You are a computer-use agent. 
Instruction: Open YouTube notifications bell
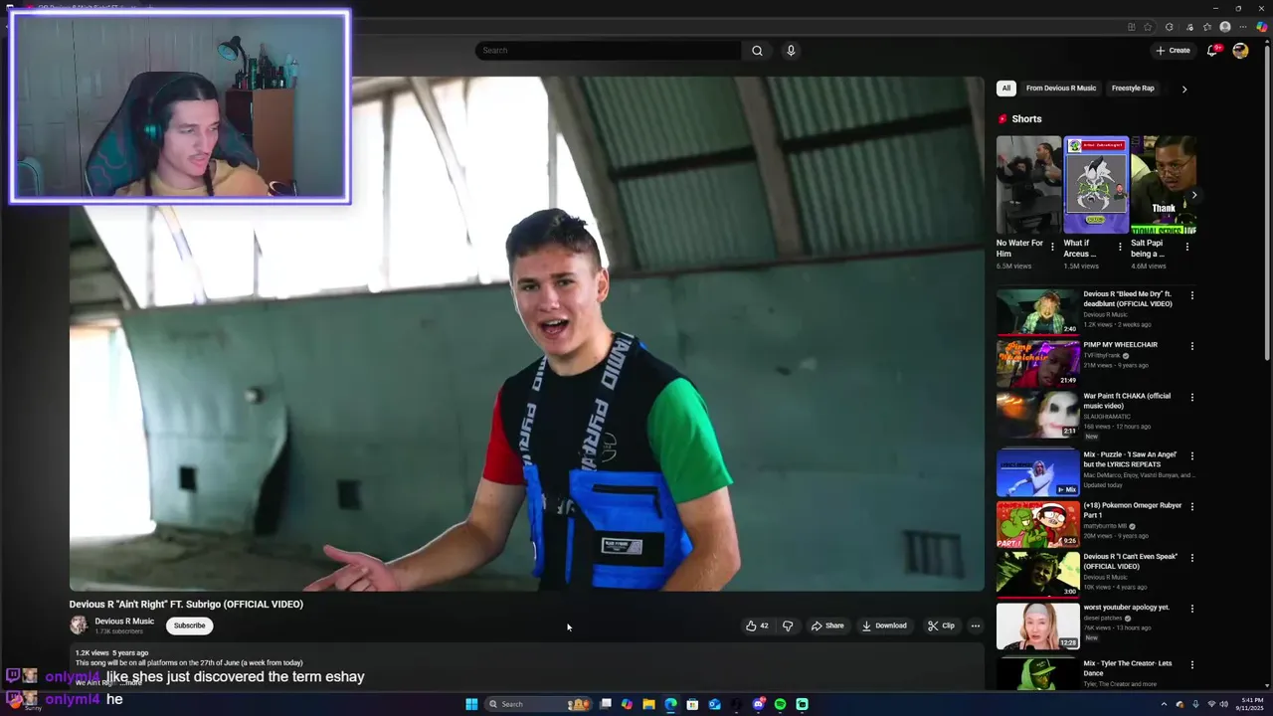(x=1212, y=51)
